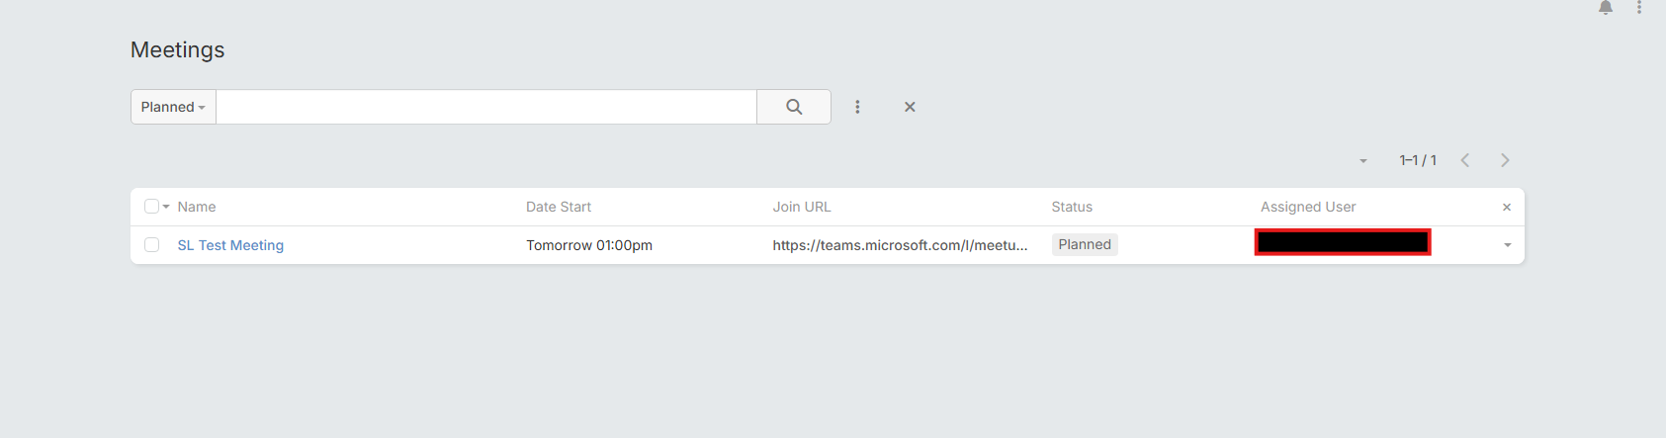Open the dropdown arrow beside 1–1 / 1
The image size is (1666, 438).
pyautogui.click(x=1363, y=161)
